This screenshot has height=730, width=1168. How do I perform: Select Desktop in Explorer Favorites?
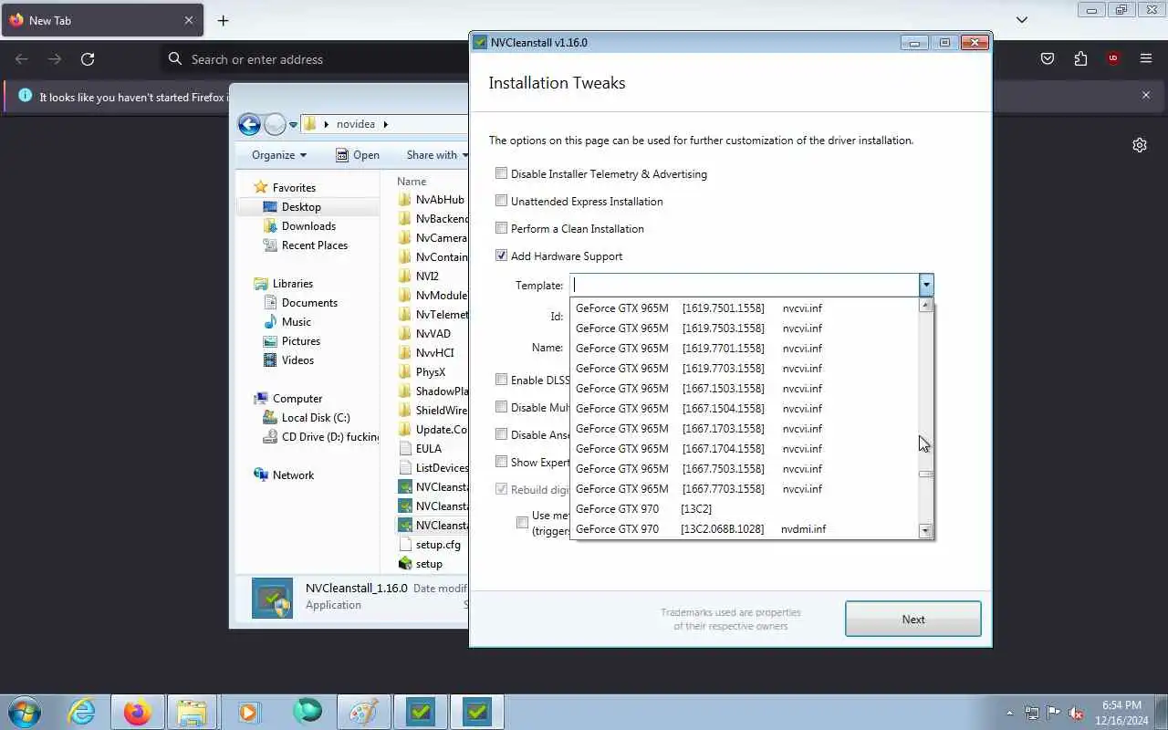(301, 207)
